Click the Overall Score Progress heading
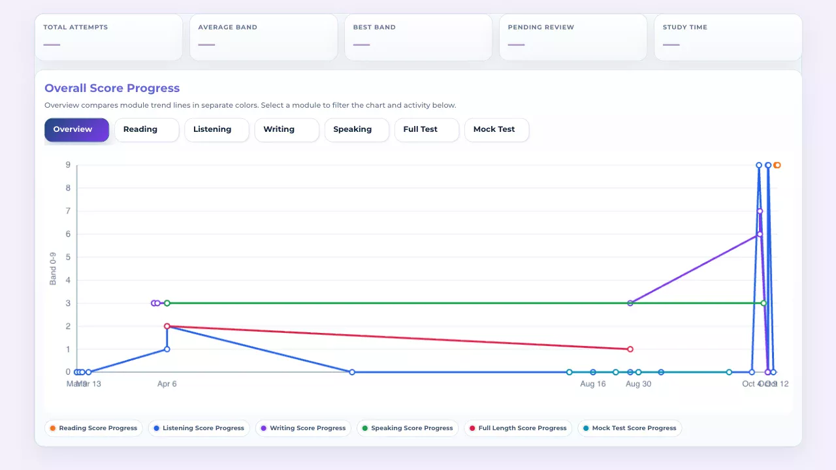The height and width of the screenshot is (470, 836). click(x=112, y=88)
